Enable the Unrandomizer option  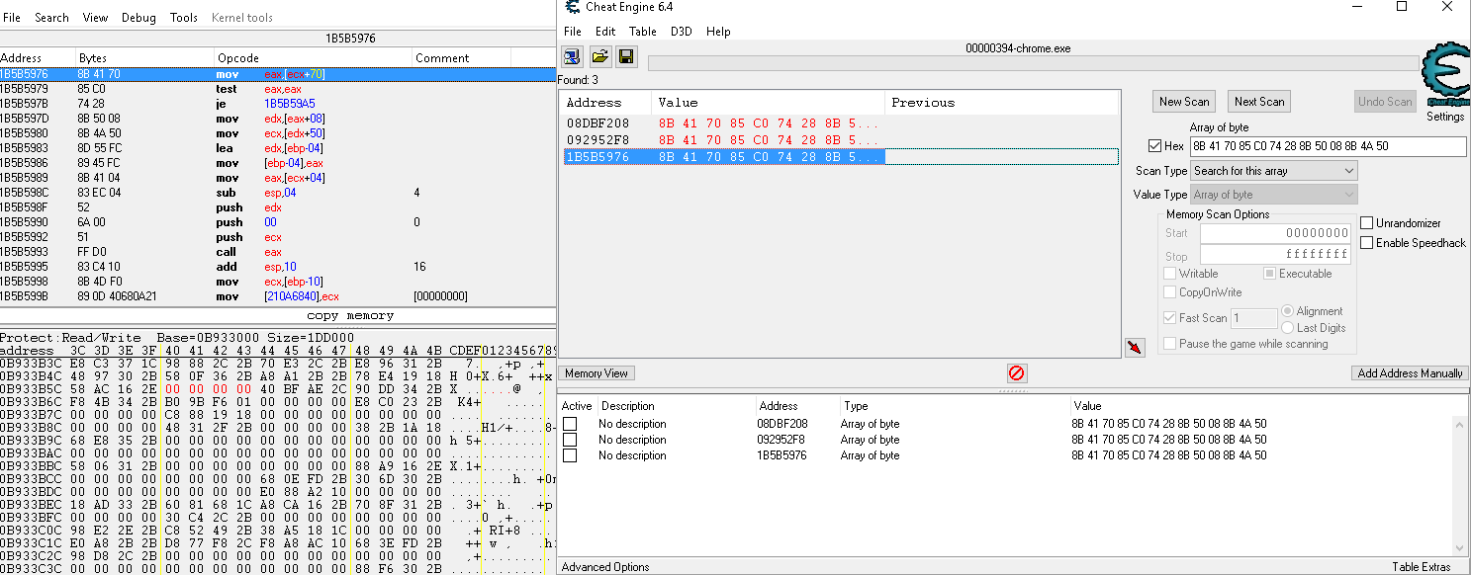click(1367, 223)
